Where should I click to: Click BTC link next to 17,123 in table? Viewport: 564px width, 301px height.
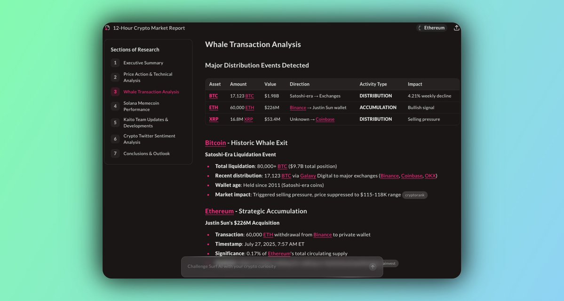(250, 96)
